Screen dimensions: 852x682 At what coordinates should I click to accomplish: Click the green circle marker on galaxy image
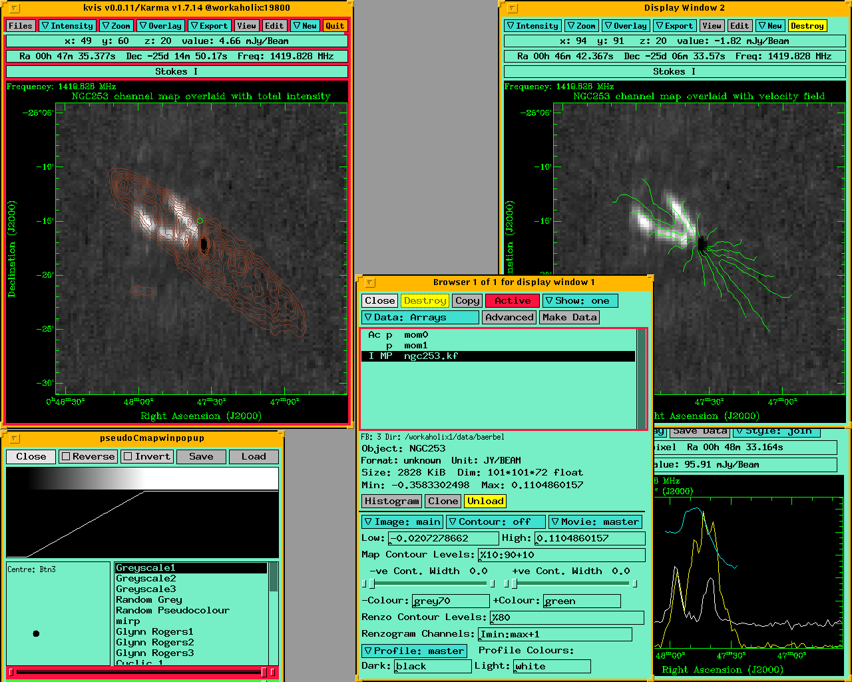tap(200, 220)
